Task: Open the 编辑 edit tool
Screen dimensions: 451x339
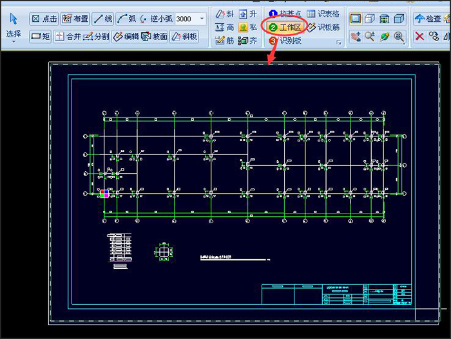Action: click(x=126, y=37)
